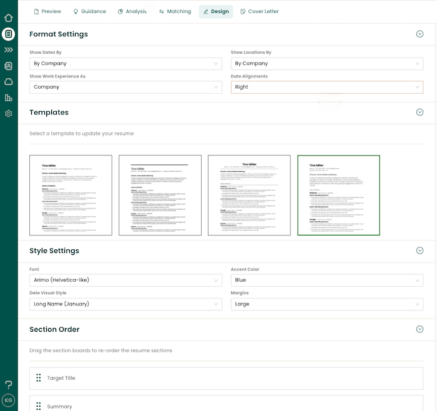The width and height of the screenshot is (437, 411).
Task: Switch to the Preview tab
Action: coord(47,11)
